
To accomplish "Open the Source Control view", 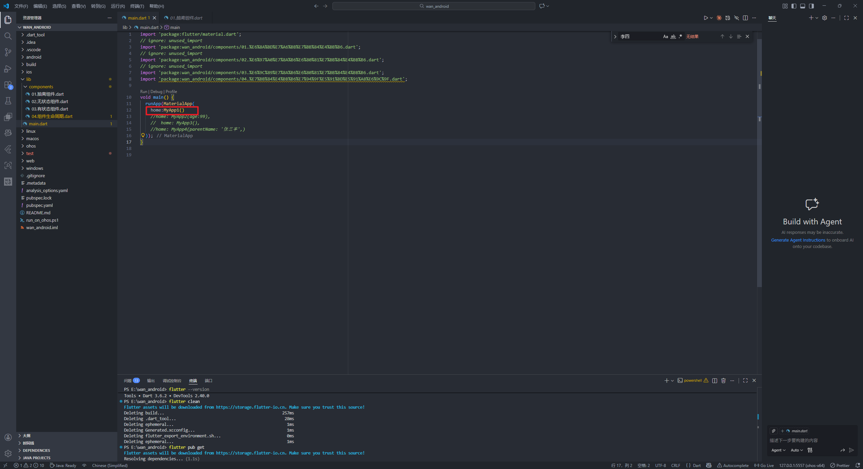I will [x=8, y=52].
